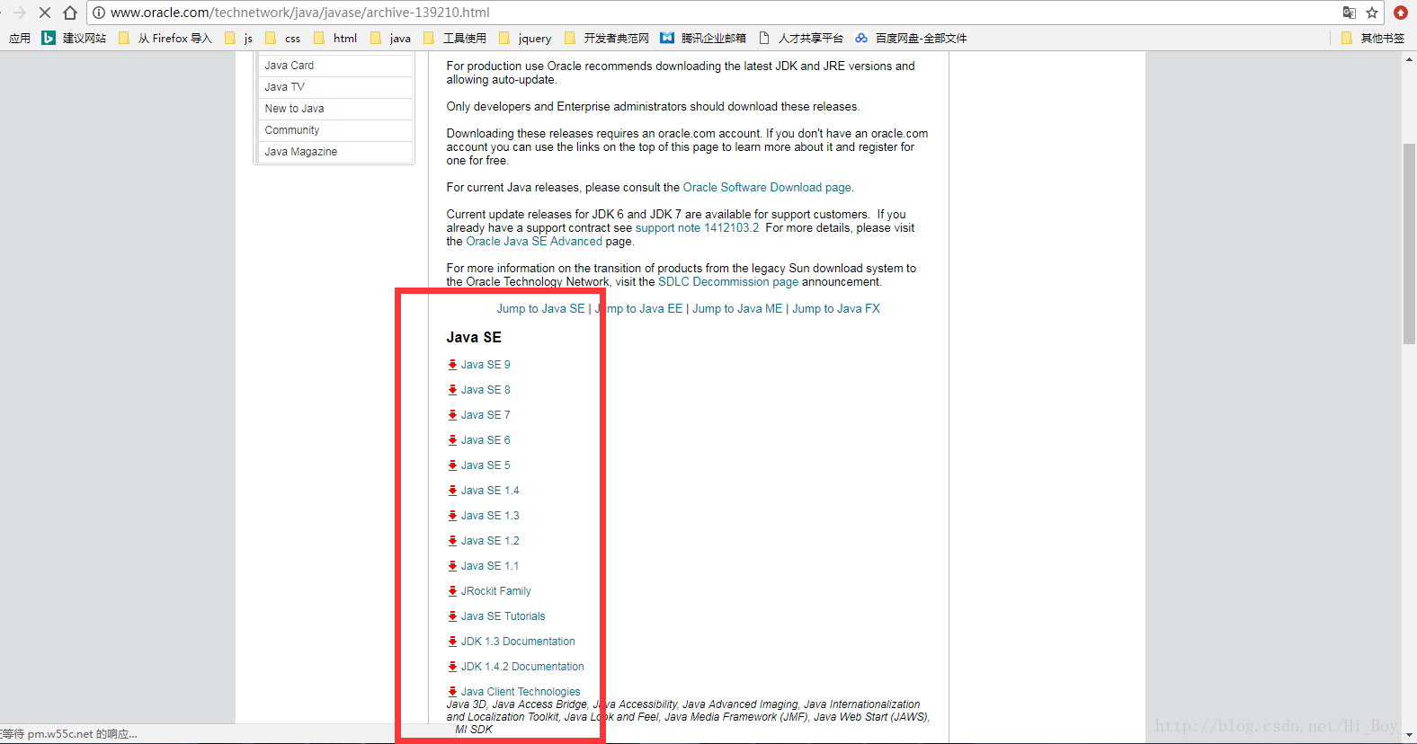Click the scrollbar down arrow
Viewport: 1417px width, 744px height.
pyautogui.click(x=1409, y=735)
